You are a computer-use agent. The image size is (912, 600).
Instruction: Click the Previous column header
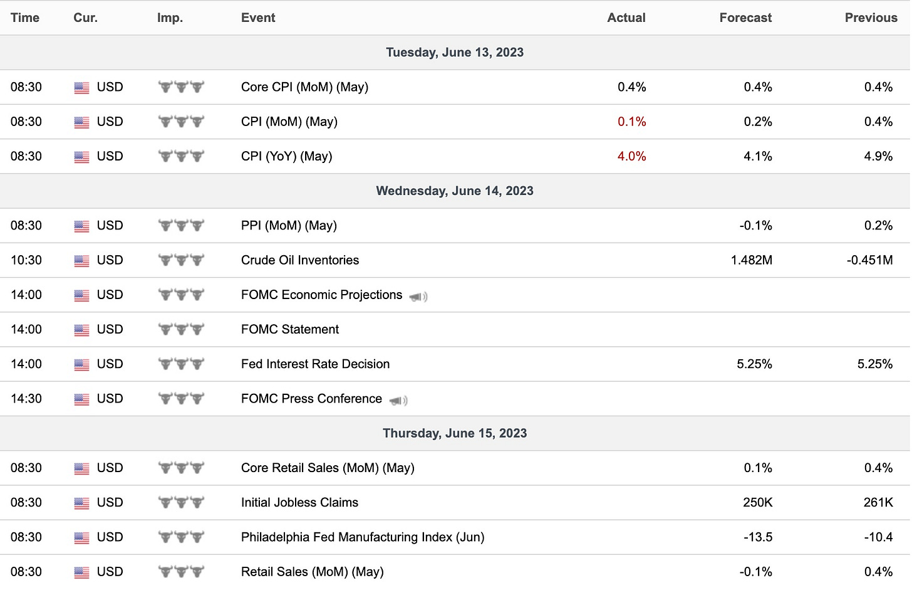[x=871, y=18]
